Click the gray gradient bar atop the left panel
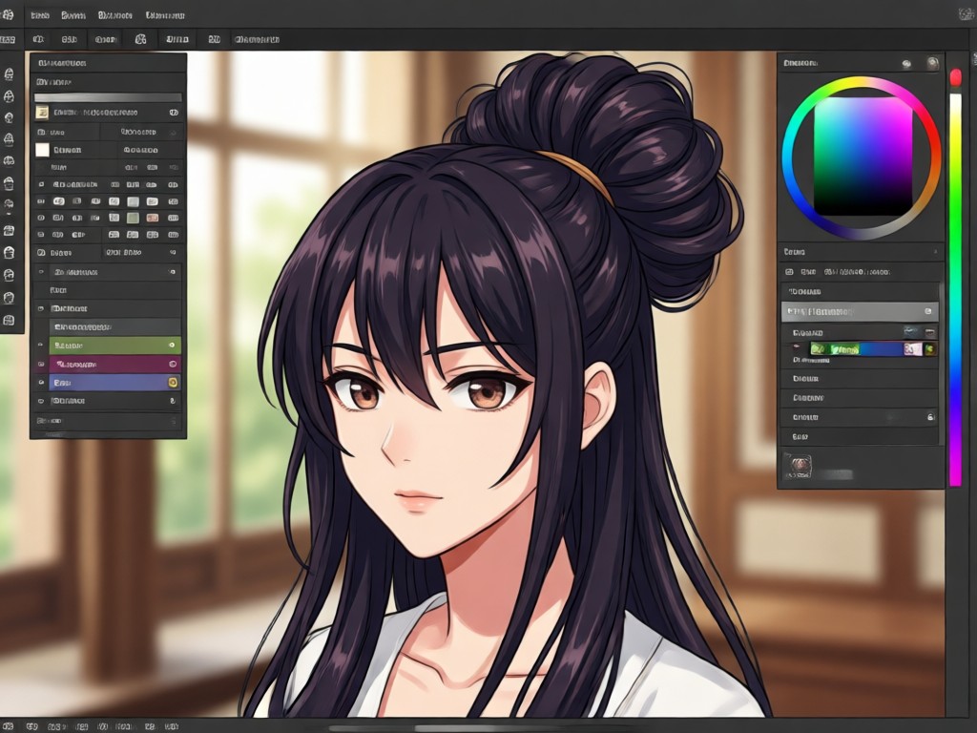The height and width of the screenshot is (733, 977). click(108, 98)
